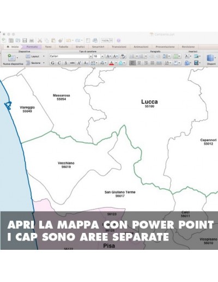Switch to the Formato tab
This screenshot has width=218, height=282.
click(32, 47)
